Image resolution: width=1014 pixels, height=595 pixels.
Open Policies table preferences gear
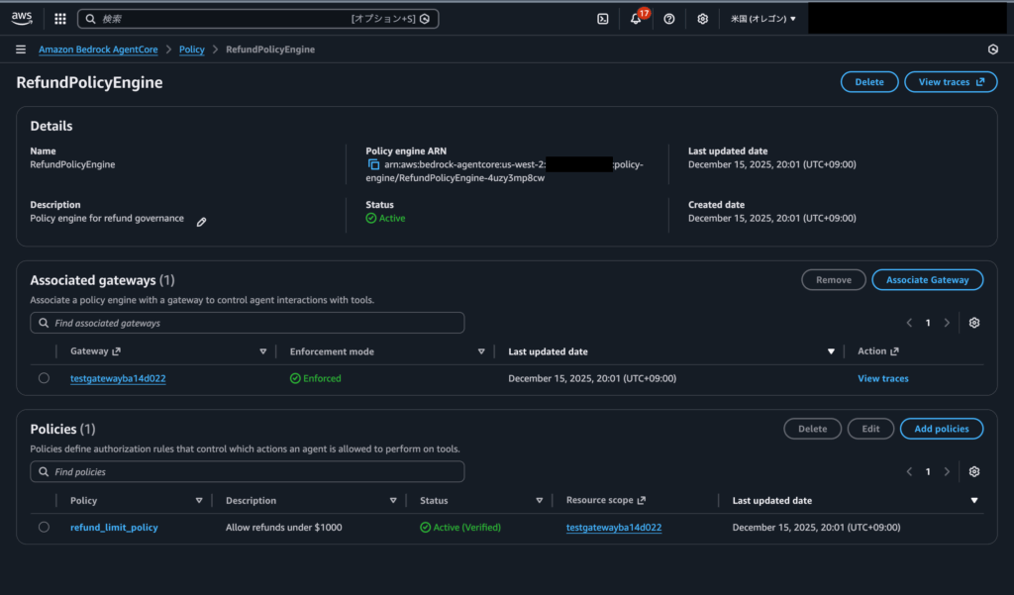[x=974, y=471]
